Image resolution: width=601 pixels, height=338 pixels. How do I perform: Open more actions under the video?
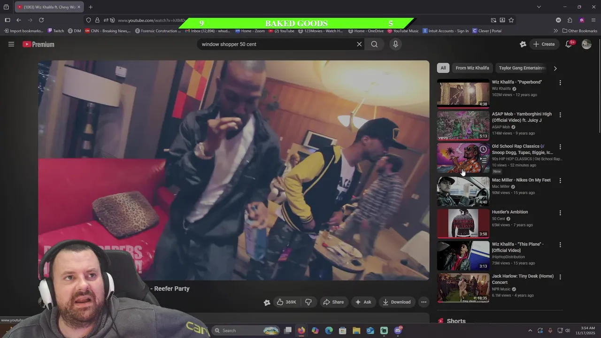click(x=424, y=302)
